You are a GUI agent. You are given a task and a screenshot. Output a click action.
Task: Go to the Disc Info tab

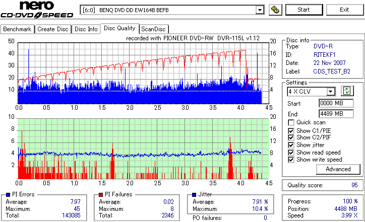[86, 29]
